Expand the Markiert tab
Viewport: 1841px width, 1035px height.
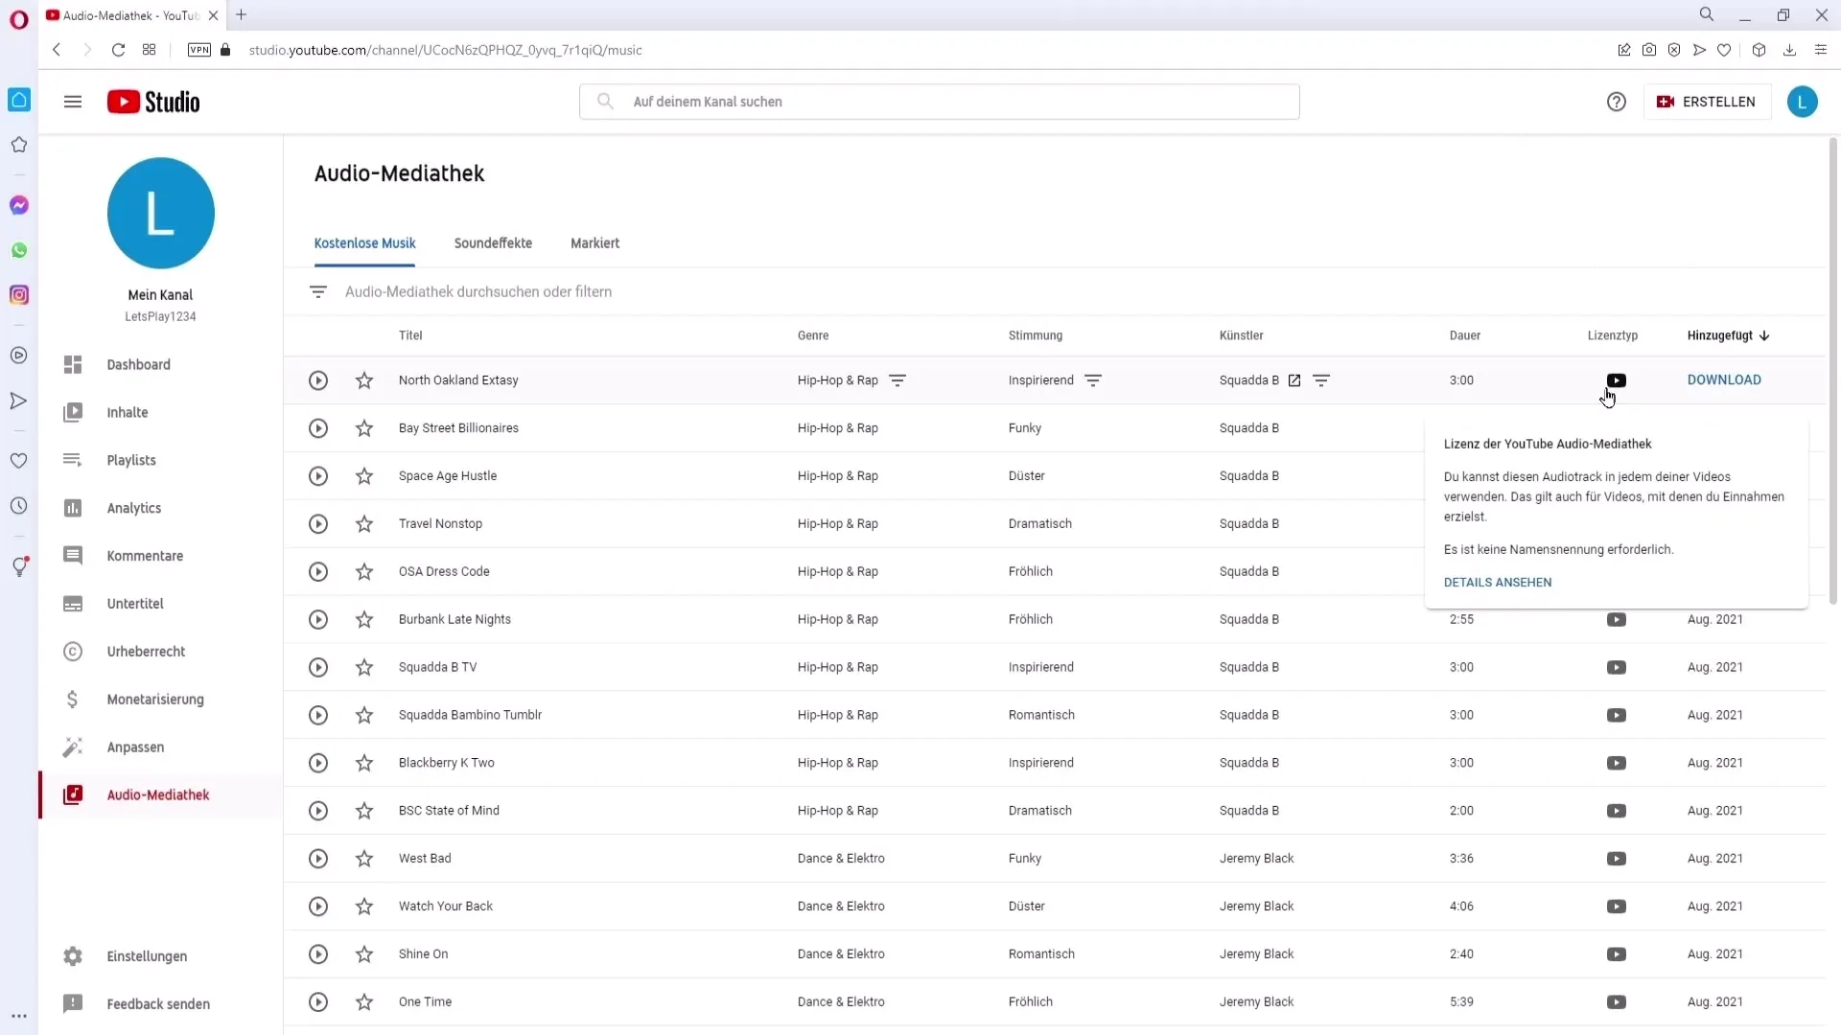[x=594, y=242]
